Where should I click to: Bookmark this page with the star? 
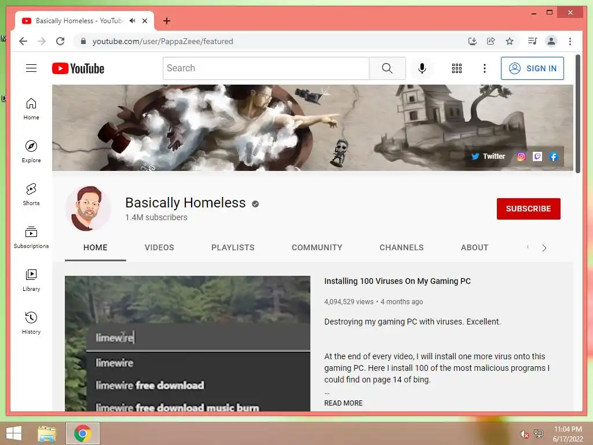[x=510, y=41]
